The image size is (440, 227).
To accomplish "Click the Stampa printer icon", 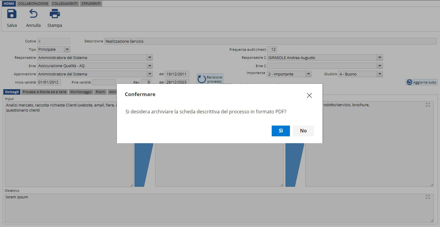I will (55, 14).
